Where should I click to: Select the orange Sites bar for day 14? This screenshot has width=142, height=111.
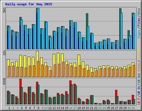coord(63,69)
